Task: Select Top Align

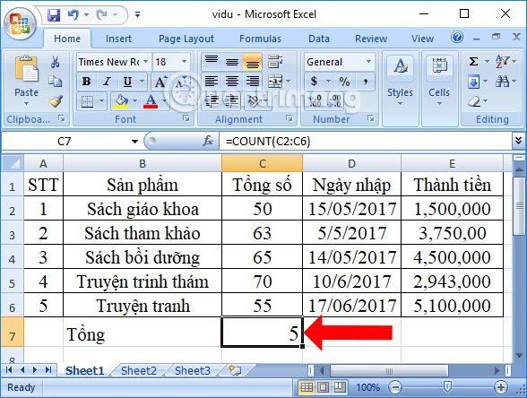Action: (x=212, y=62)
